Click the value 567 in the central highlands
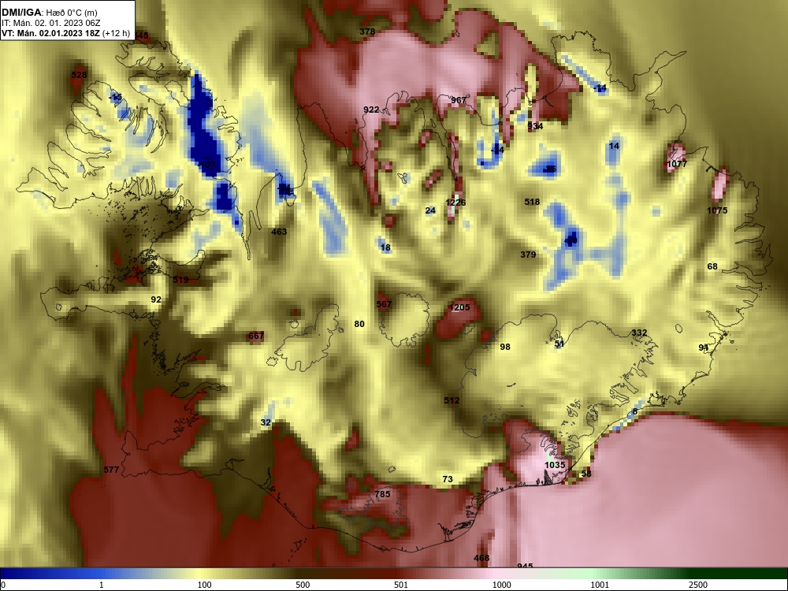This screenshot has width=788, height=591. [384, 304]
